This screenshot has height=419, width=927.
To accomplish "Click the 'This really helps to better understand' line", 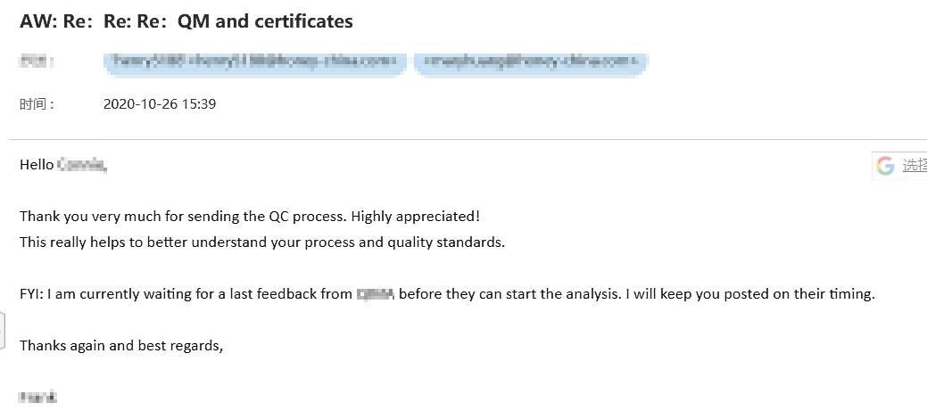I will (262, 242).
